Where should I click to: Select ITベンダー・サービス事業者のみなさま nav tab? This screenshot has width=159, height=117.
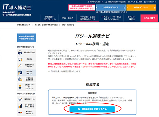[111, 18]
